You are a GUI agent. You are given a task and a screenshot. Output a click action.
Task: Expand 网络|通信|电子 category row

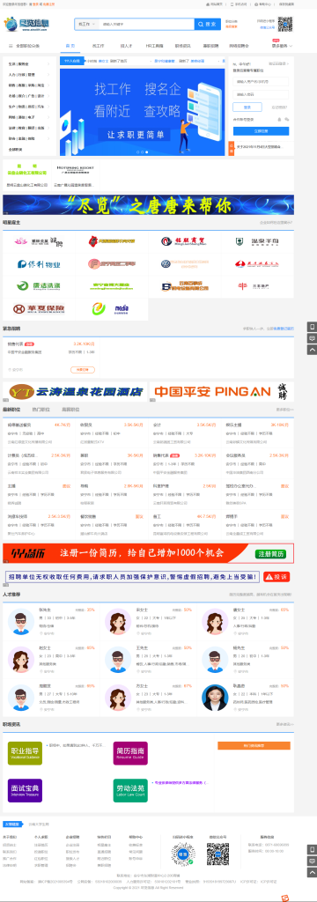coord(29,117)
